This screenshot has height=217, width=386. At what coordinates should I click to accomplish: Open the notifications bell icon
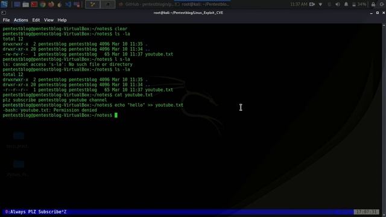[x=346, y=4]
